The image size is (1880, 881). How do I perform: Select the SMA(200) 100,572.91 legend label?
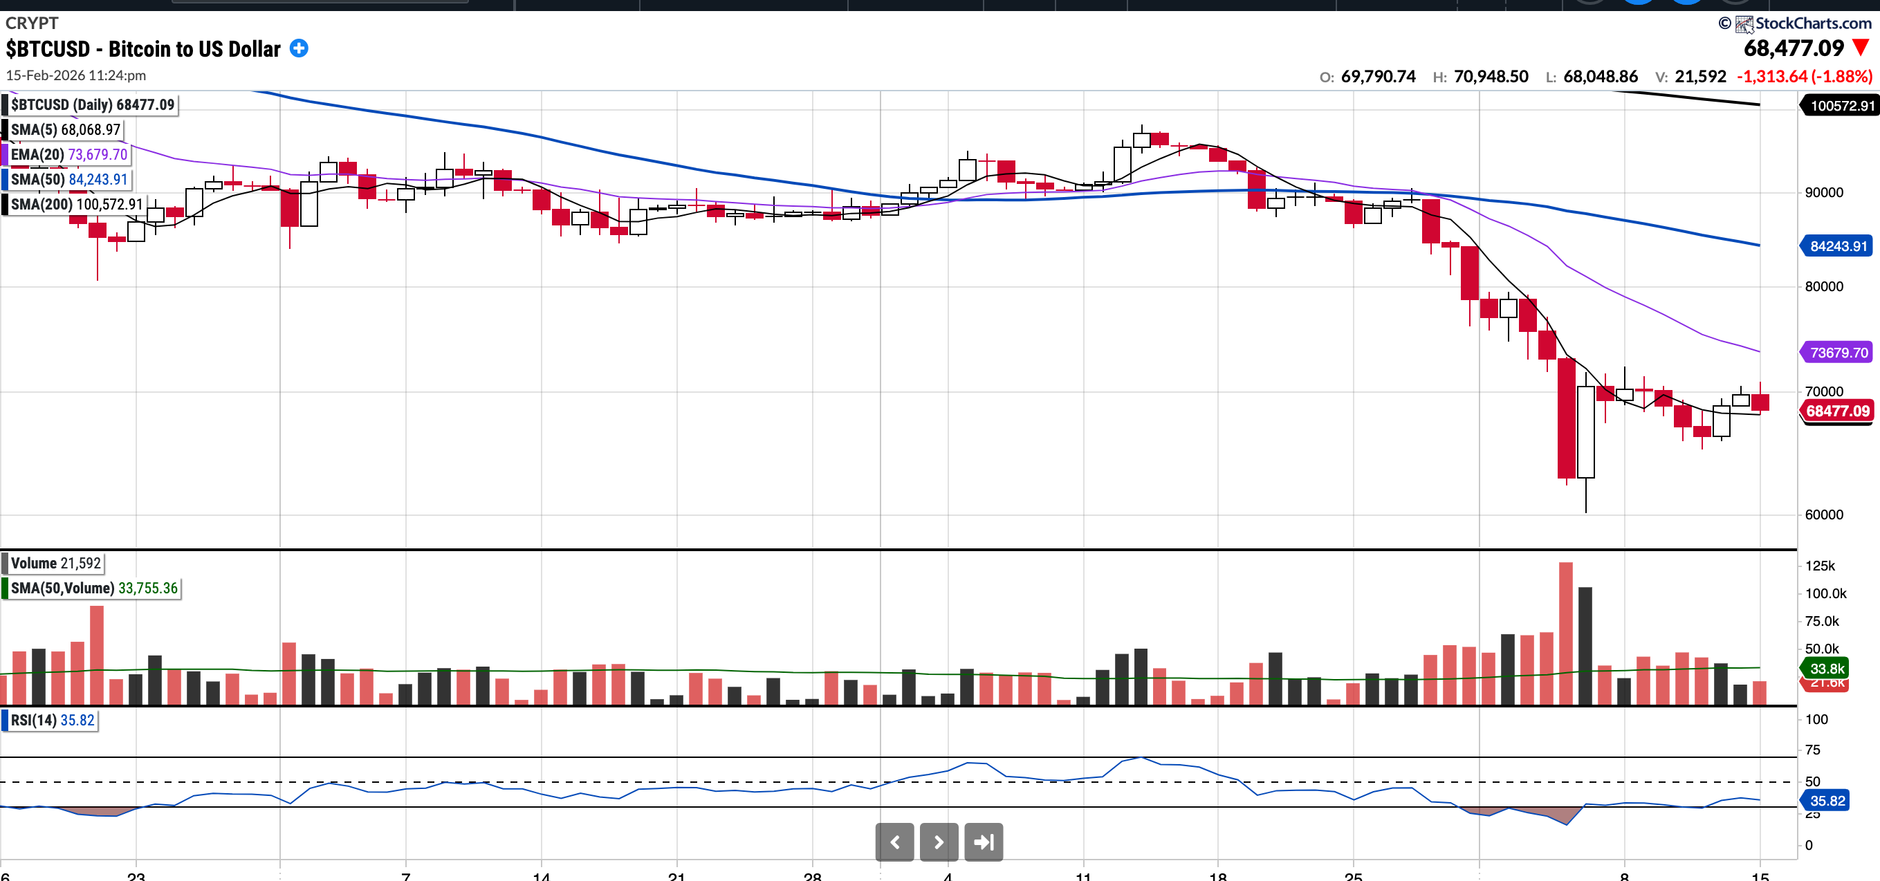pos(76,203)
